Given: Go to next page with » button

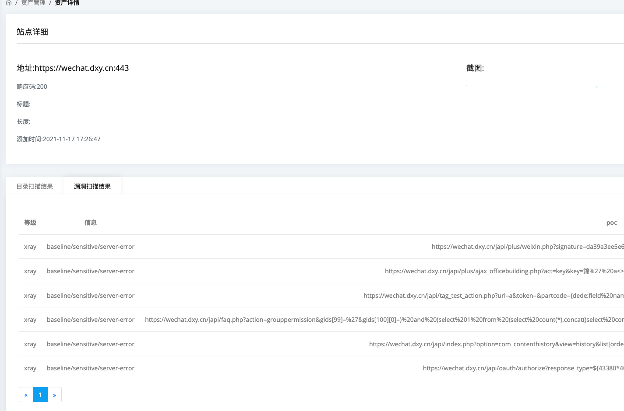Looking at the screenshot, I should point(54,395).
